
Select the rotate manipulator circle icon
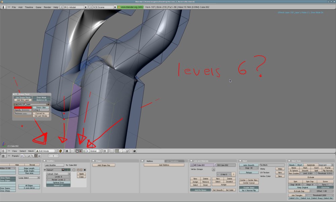pyautogui.click(x=84, y=151)
